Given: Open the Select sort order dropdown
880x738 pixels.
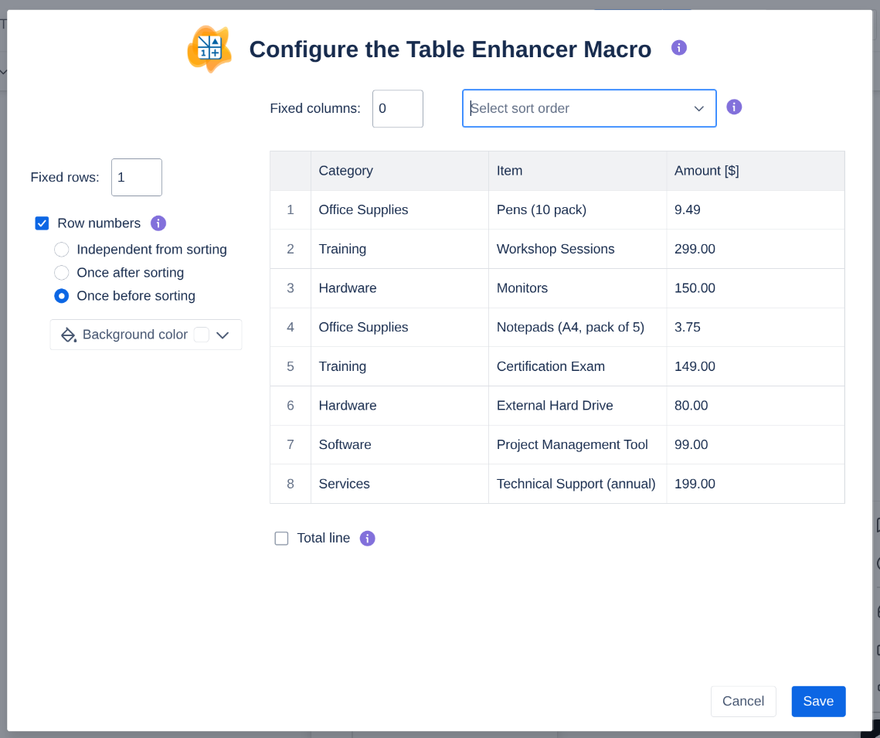Looking at the screenshot, I should tap(589, 108).
